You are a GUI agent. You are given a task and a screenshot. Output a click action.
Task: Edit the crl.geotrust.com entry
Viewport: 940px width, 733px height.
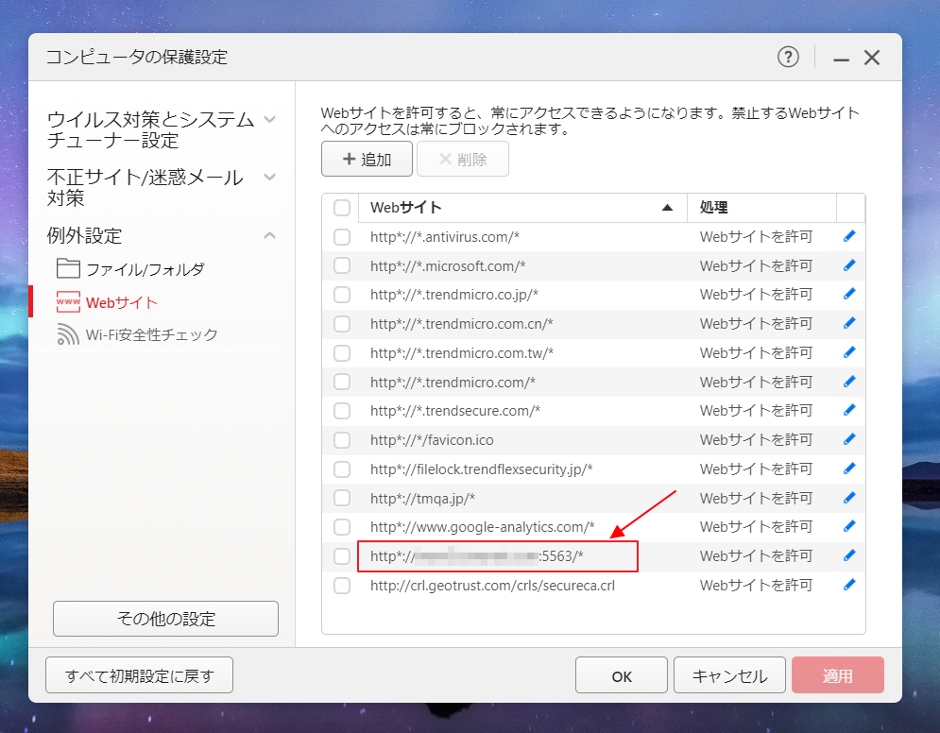848,586
